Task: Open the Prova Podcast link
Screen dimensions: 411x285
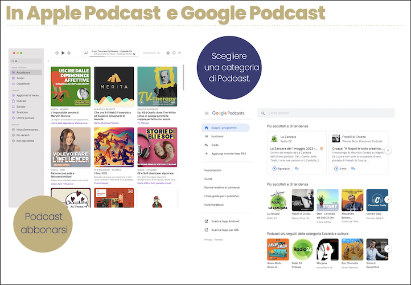Action: pos(101,183)
